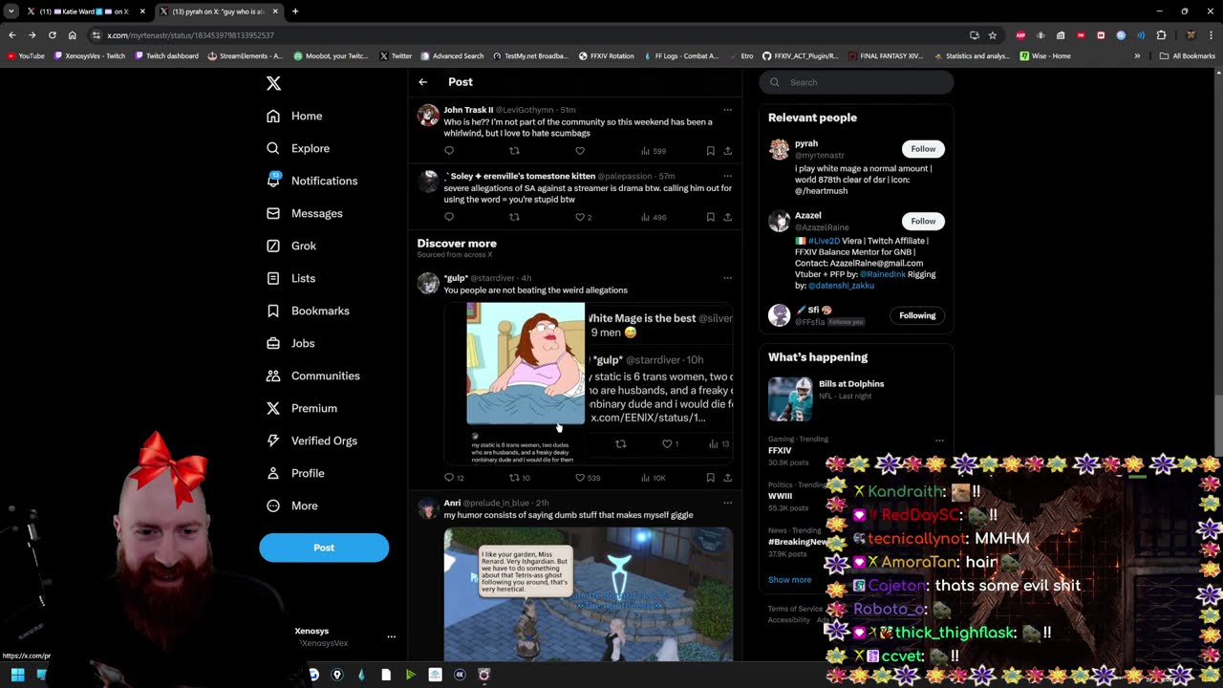Open Lists in the sidebar
Image resolution: width=1223 pixels, height=688 pixels.
(x=290, y=278)
